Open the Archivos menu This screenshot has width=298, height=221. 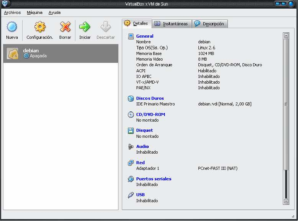point(12,12)
